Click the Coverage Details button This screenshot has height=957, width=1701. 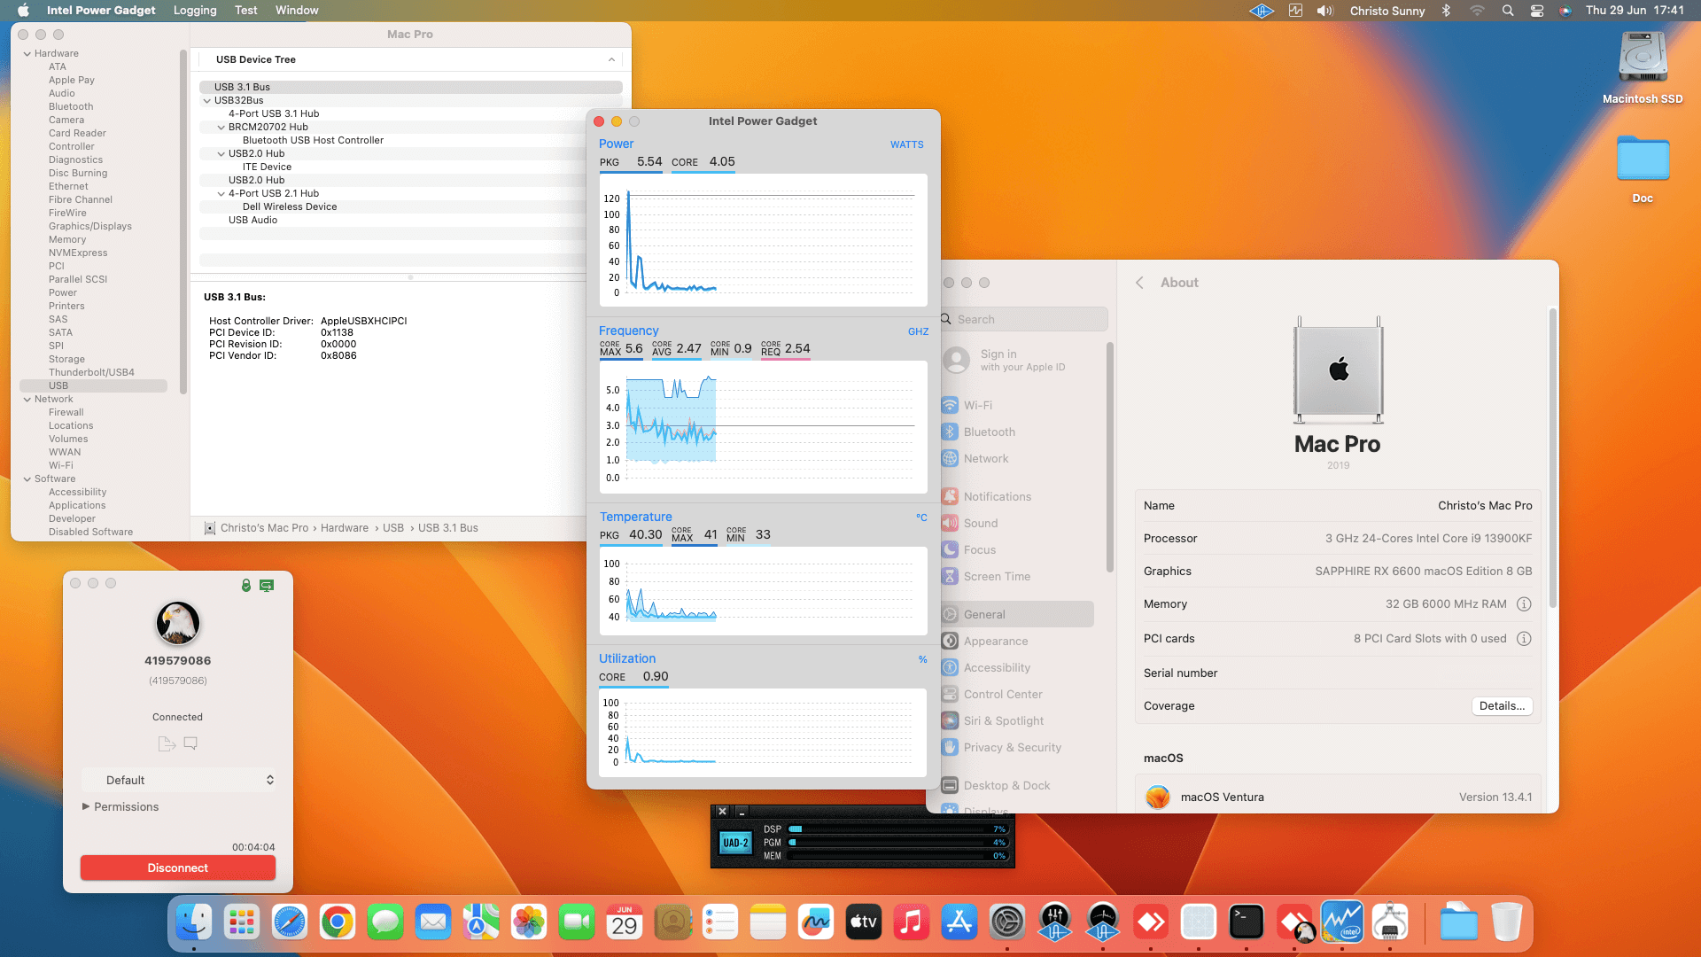(x=1502, y=706)
